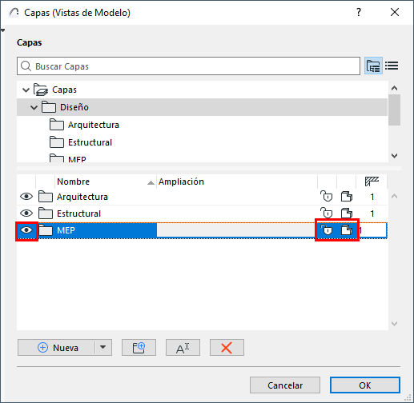
Task: Confirm with the OK button
Action: point(365,385)
